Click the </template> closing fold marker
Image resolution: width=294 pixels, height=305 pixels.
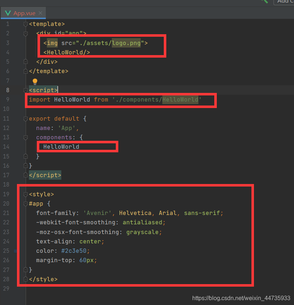[26, 71]
